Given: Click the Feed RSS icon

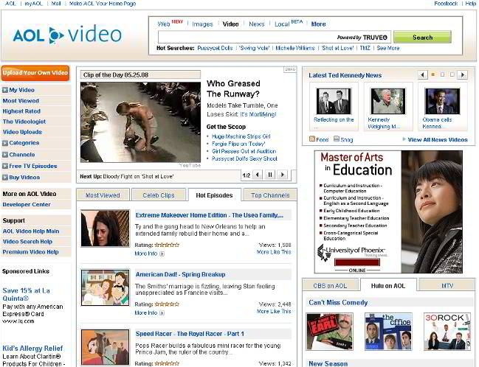Looking at the screenshot, I should [312, 139].
